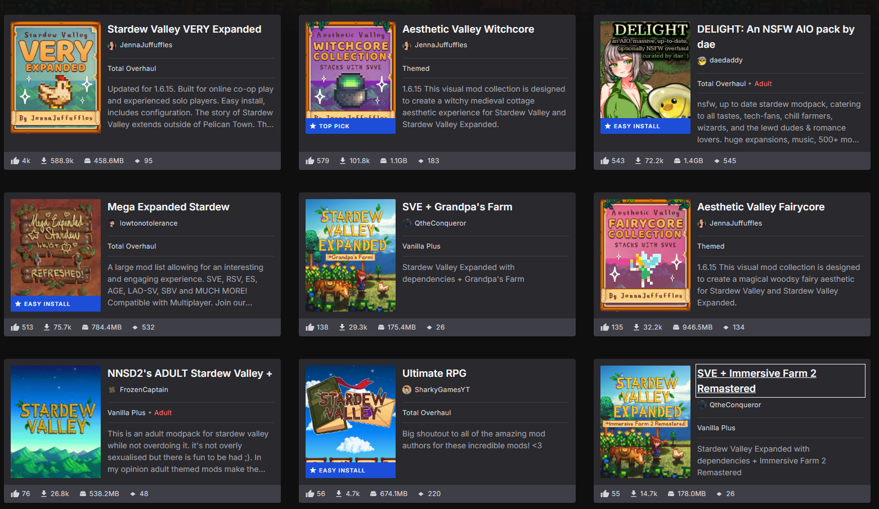This screenshot has height=509, width=879.
Task: Click SharkyGamesYT's avatar icon
Action: [407, 390]
